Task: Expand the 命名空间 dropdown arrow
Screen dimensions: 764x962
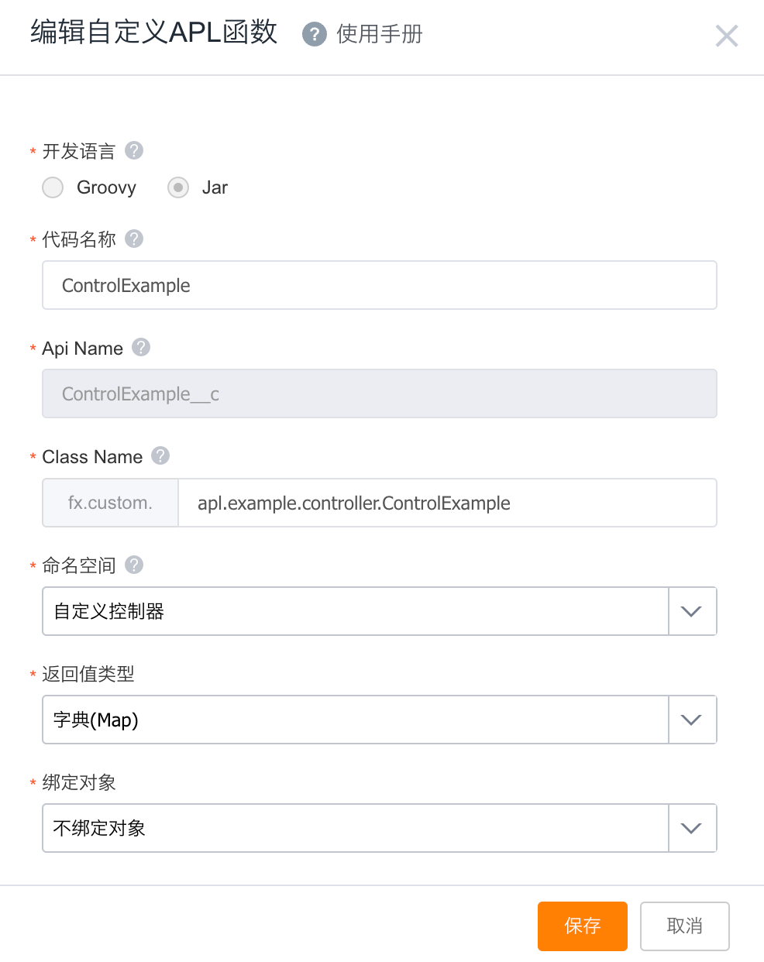Action: [x=691, y=611]
